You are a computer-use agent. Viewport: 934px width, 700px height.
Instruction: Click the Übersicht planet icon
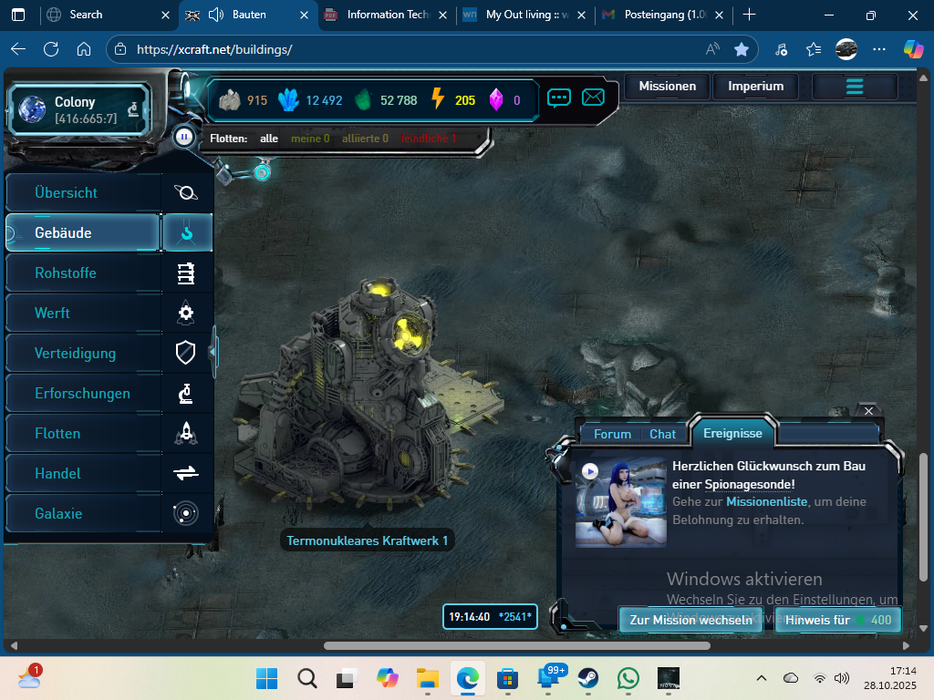(x=186, y=193)
